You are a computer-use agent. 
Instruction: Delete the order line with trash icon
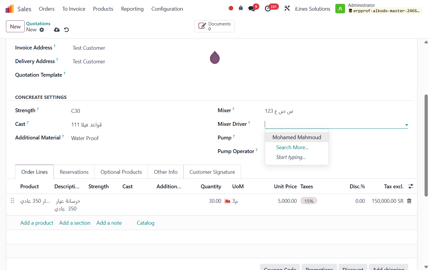(x=409, y=201)
